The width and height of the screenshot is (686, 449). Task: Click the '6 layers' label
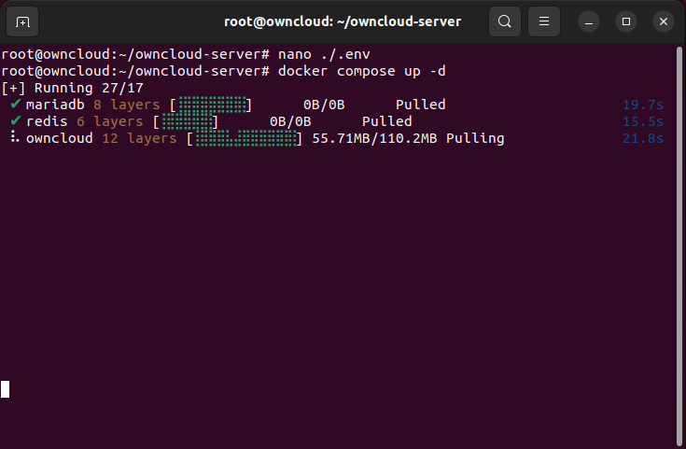(x=110, y=121)
